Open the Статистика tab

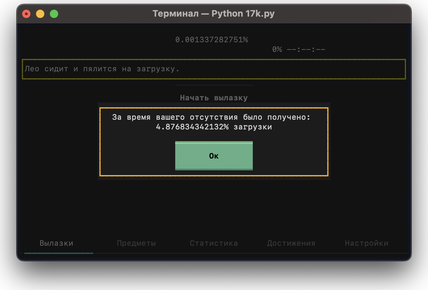click(x=213, y=243)
